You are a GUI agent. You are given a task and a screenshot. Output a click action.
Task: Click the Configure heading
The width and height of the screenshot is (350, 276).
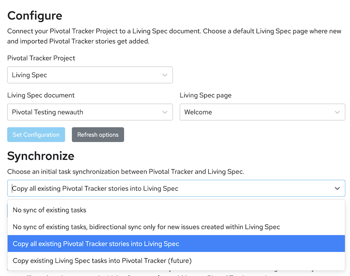coord(35,16)
